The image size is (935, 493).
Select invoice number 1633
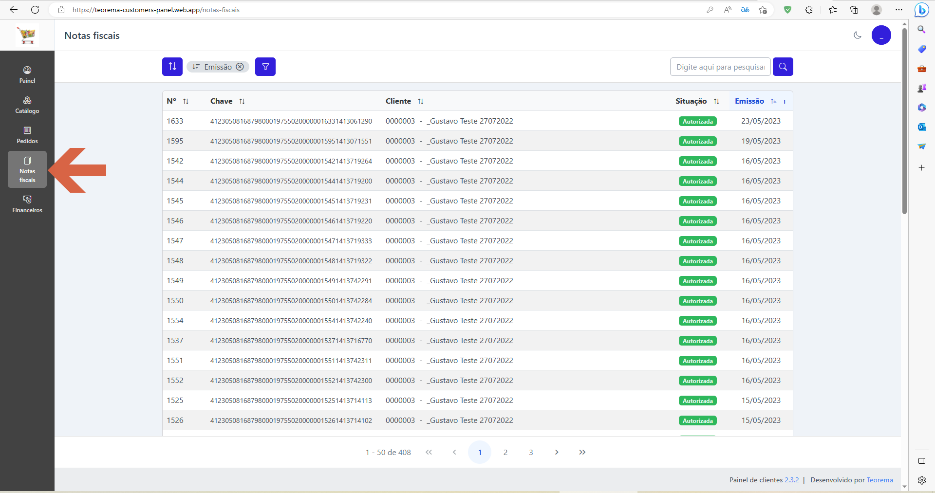click(175, 121)
